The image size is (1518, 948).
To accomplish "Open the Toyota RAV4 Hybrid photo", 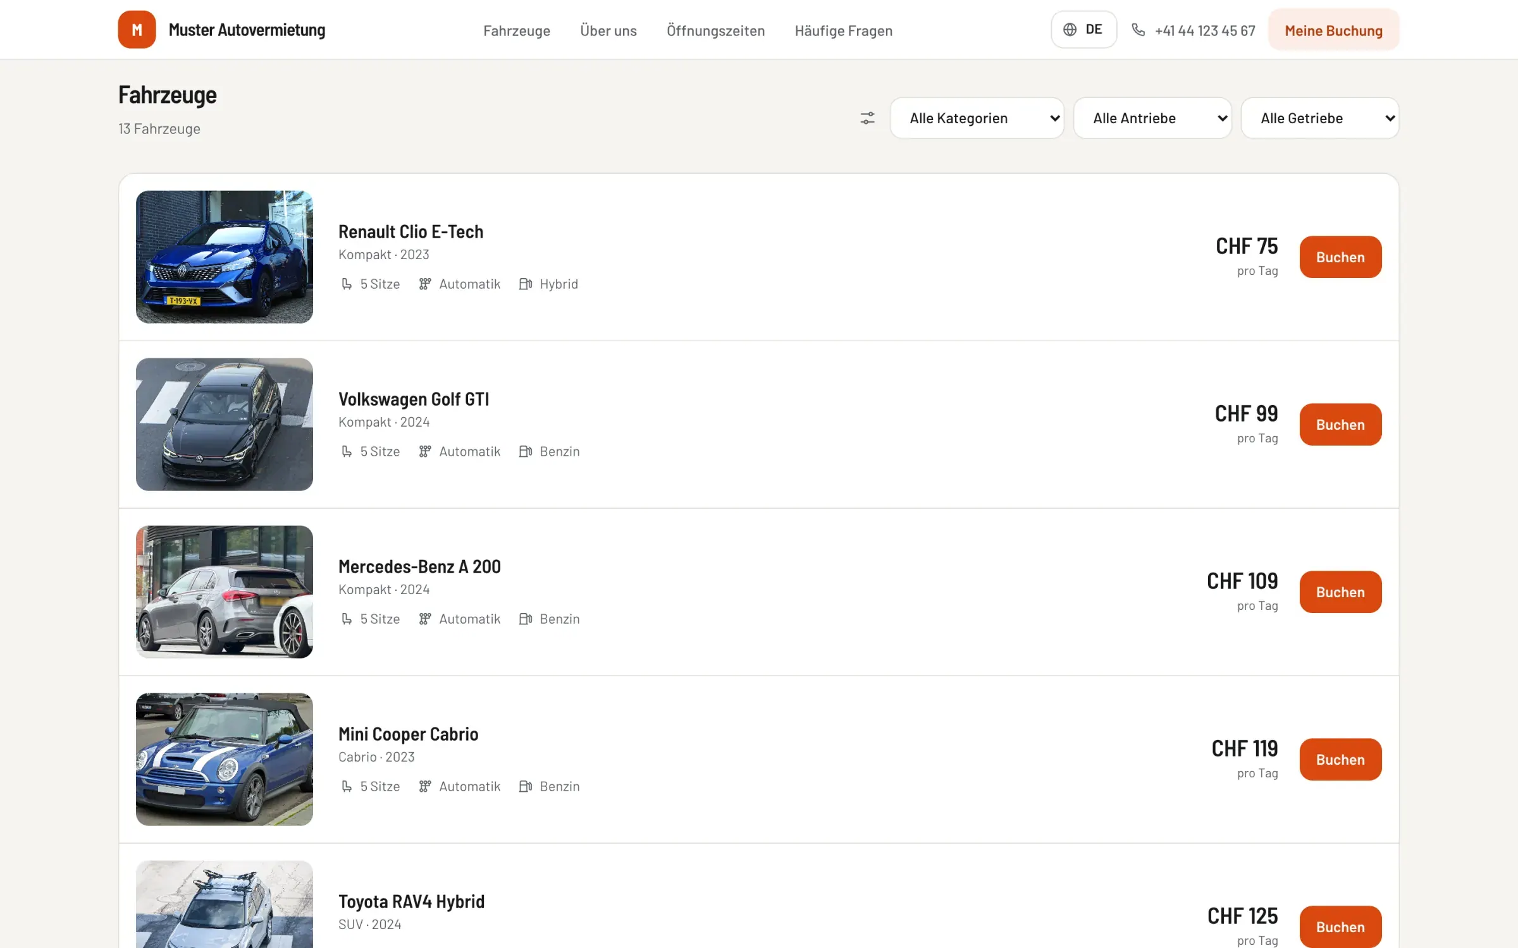I will pyautogui.click(x=225, y=904).
